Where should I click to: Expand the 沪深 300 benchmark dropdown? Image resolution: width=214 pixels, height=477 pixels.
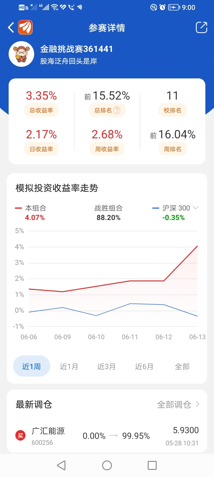pyautogui.click(x=196, y=208)
